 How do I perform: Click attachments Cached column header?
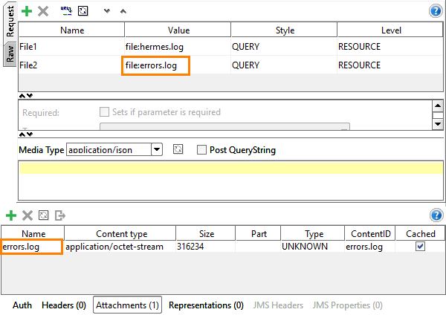tap(420, 233)
